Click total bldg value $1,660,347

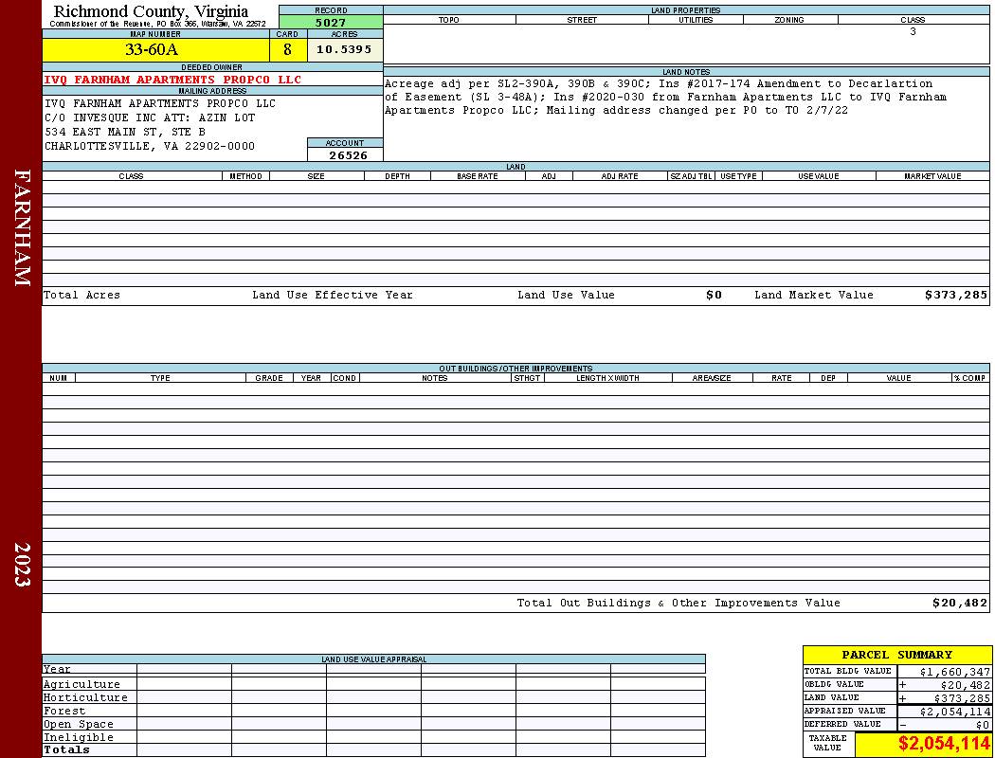[954, 672]
